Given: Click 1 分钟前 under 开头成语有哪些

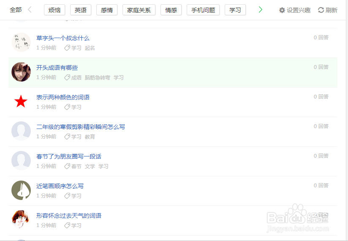Looking at the screenshot, I should (x=46, y=77).
